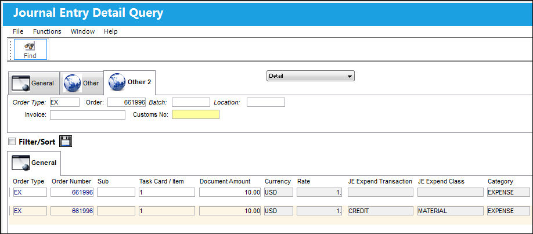Viewport: 533px width, 234px height.
Task: Click the empty Batch input field
Action: (x=190, y=102)
